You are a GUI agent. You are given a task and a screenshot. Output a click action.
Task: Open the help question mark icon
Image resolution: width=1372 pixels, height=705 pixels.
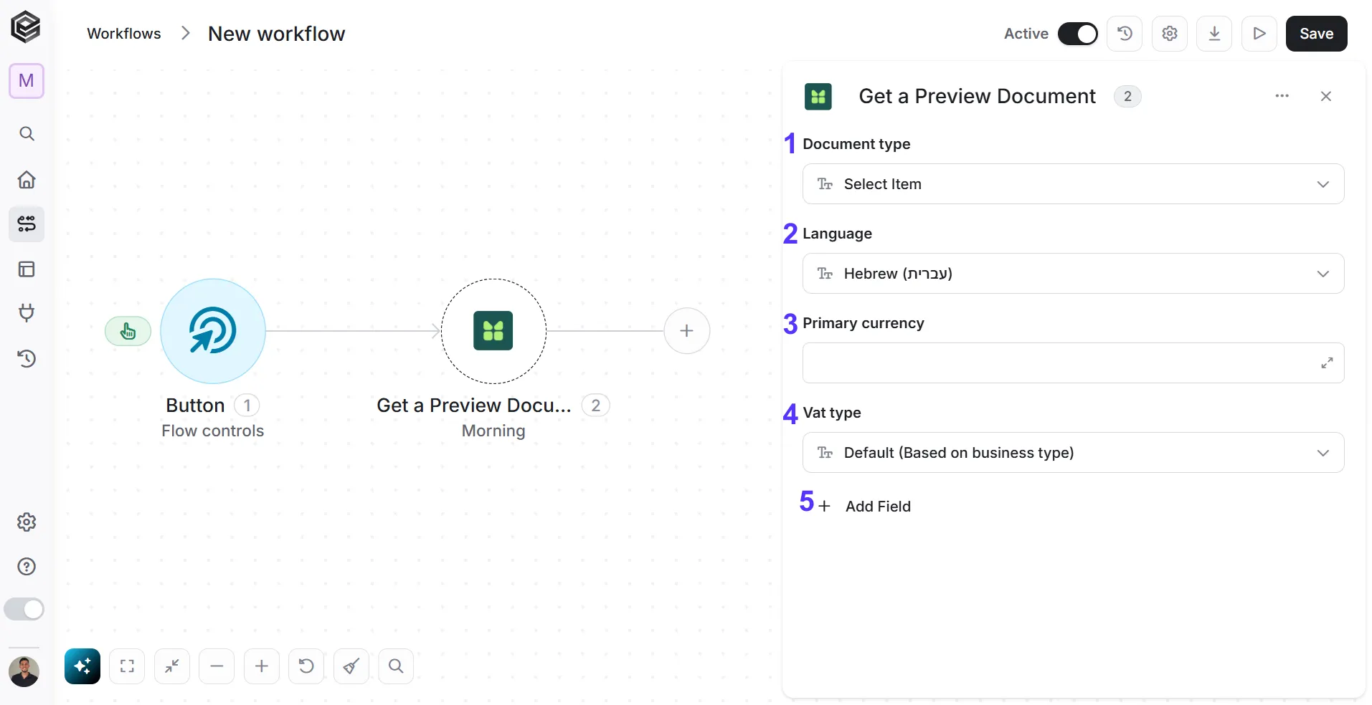(x=27, y=567)
